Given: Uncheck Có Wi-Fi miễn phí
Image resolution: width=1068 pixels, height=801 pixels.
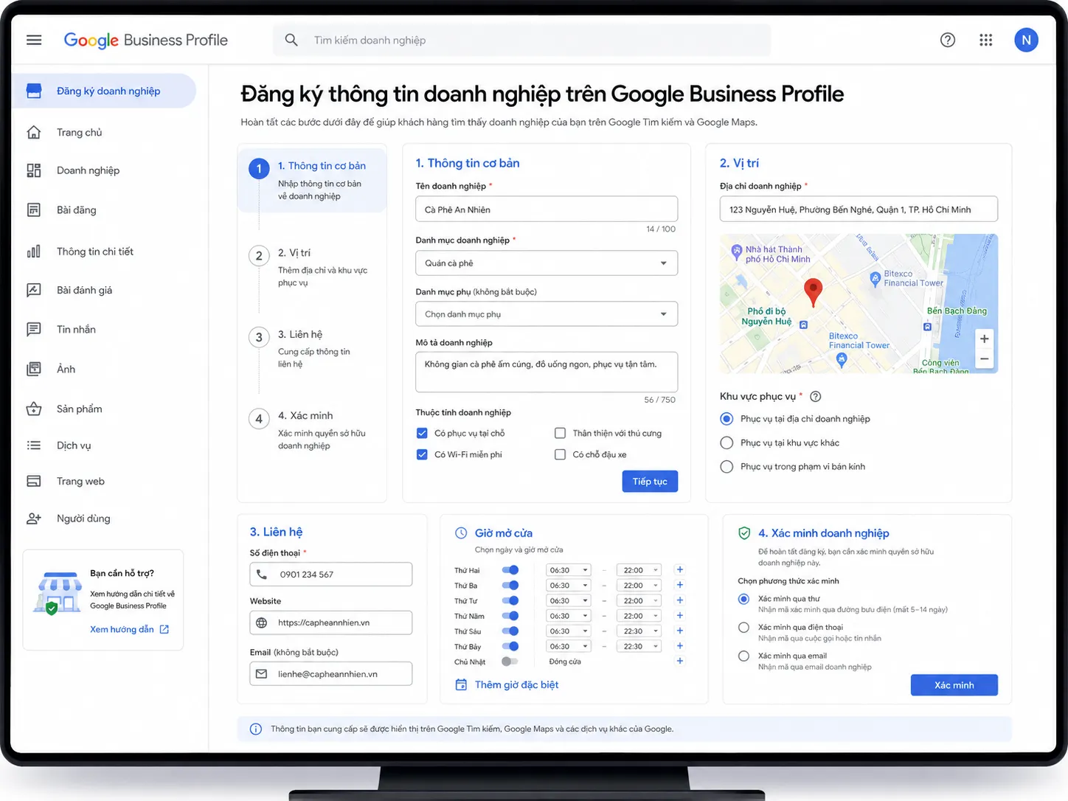Looking at the screenshot, I should [x=422, y=454].
